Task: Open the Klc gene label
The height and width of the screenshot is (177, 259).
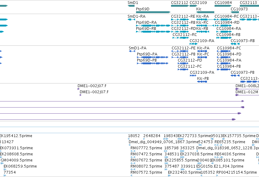Action: coord(199,9)
